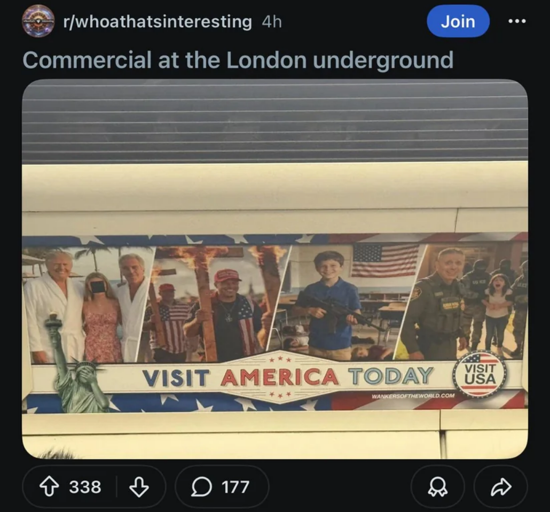Open the r/whoathatsinteresting subreddit avatar
The image size is (550, 512).
[x=38, y=21]
